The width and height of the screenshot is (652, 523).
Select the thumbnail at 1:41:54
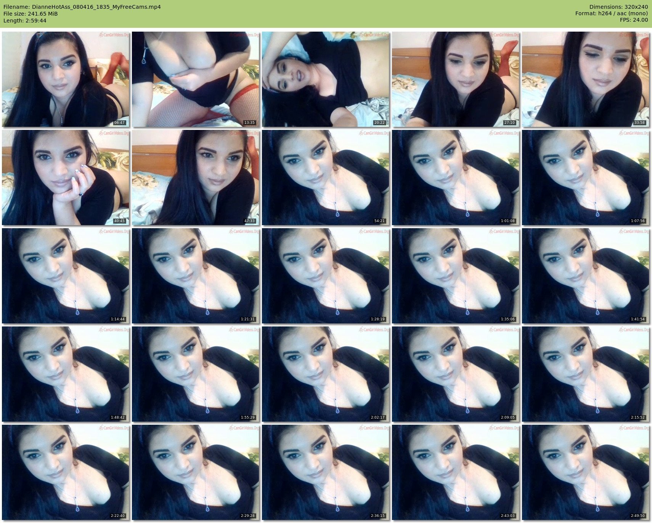585,275
